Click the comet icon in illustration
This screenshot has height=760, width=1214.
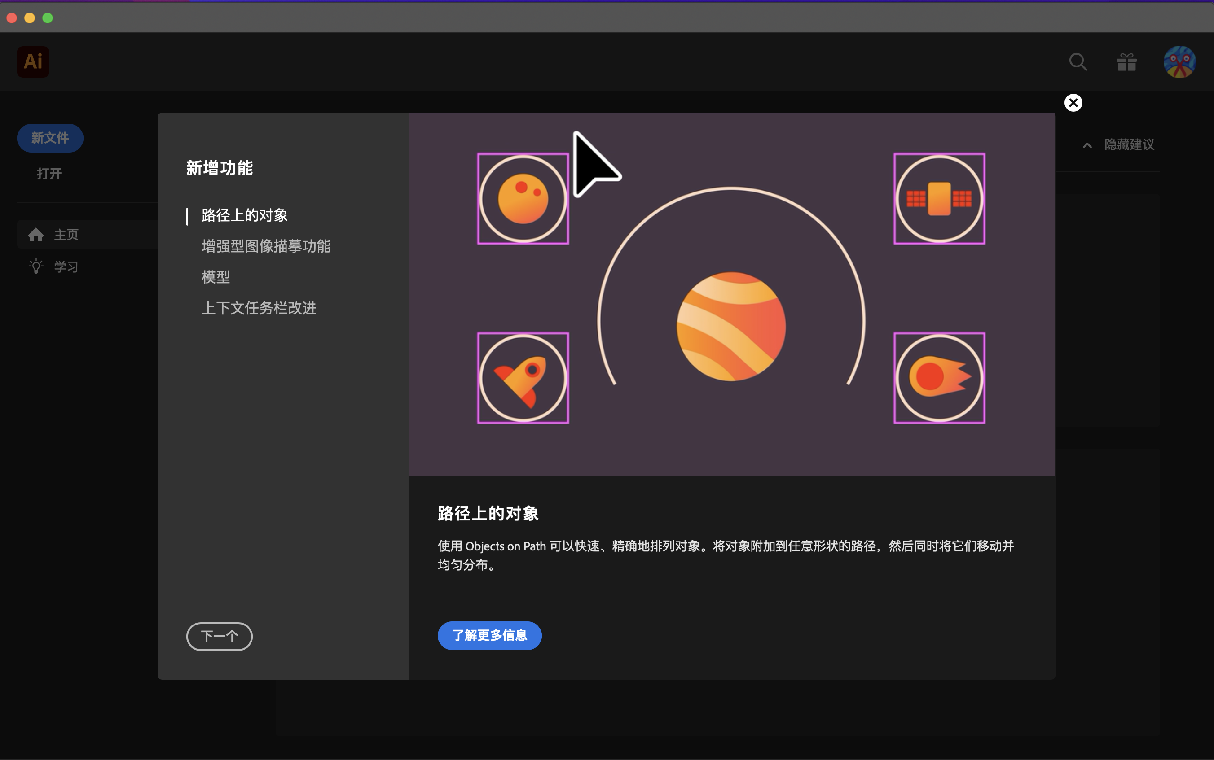pyautogui.click(x=939, y=379)
